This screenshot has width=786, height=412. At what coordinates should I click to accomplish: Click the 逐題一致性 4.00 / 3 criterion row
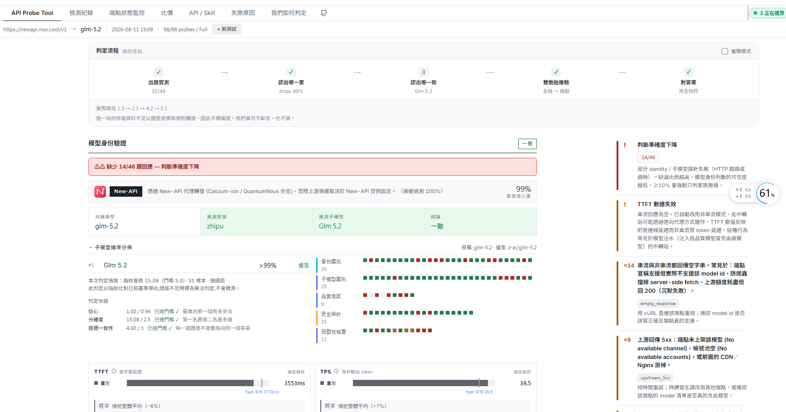click(169, 329)
